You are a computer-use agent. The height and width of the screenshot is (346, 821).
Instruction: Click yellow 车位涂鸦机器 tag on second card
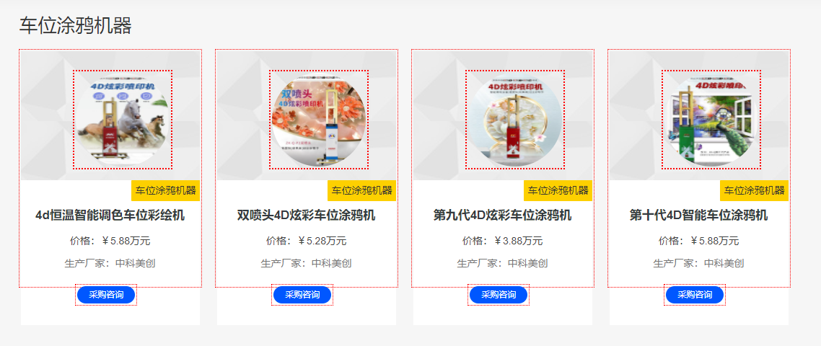362,190
